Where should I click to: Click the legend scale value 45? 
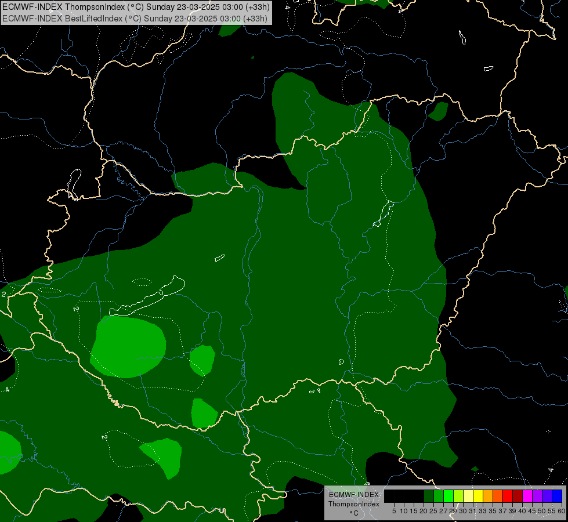point(532,511)
